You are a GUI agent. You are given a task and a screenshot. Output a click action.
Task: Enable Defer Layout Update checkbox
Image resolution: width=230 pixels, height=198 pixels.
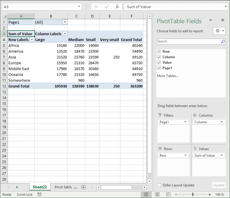click(x=159, y=185)
